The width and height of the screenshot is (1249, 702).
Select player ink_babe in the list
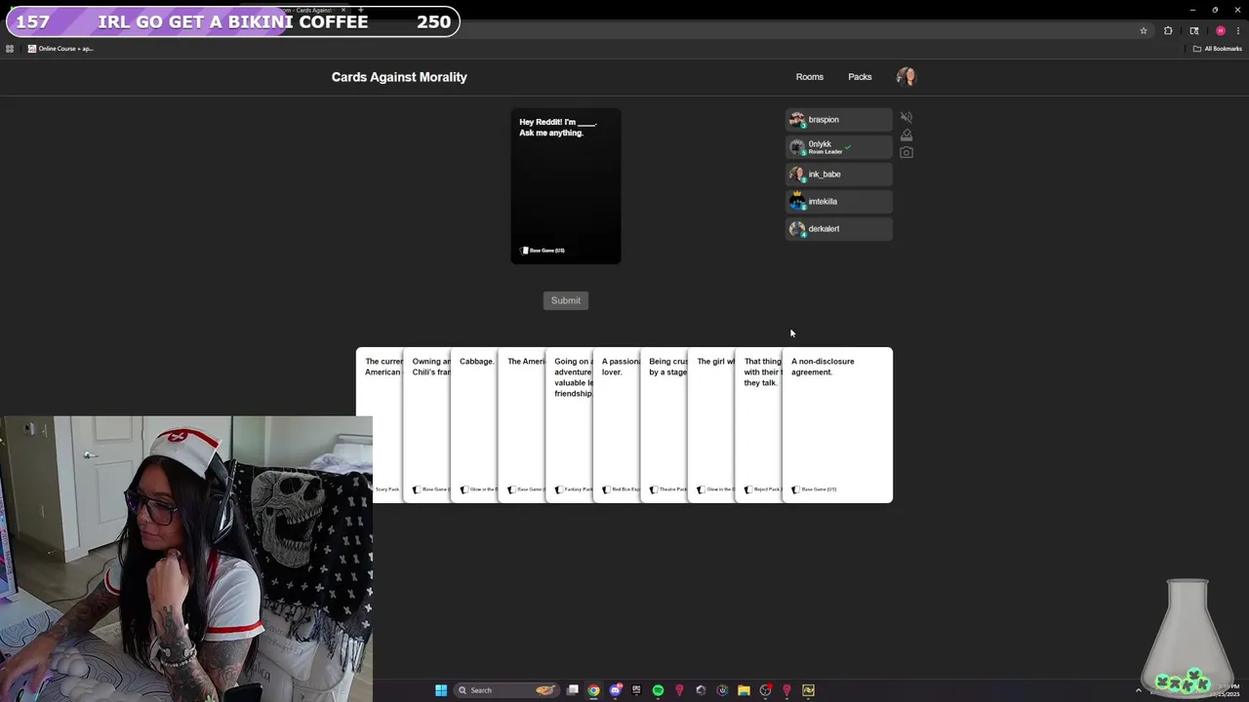[838, 175]
